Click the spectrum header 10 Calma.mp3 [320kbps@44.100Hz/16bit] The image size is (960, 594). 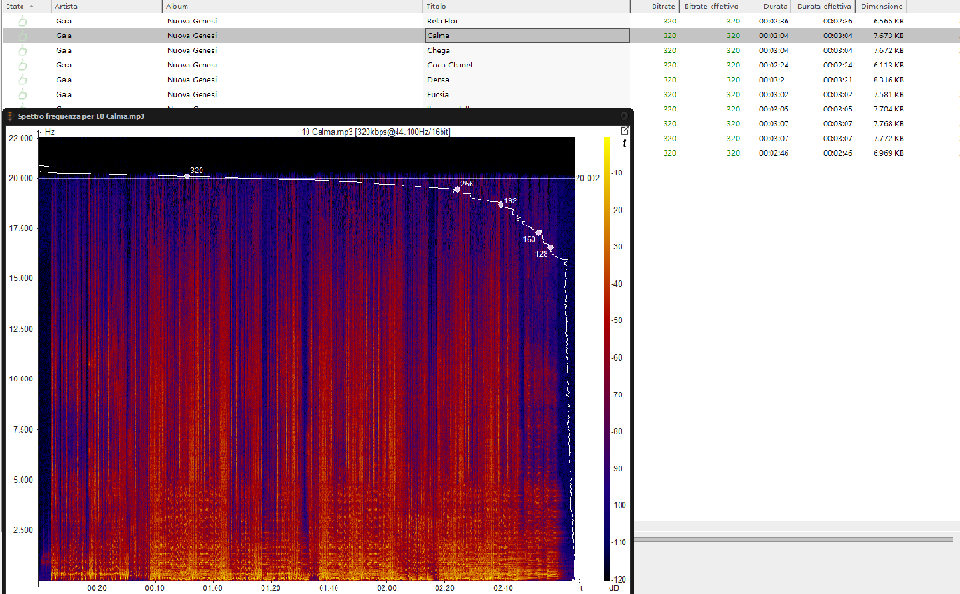[x=376, y=131]
